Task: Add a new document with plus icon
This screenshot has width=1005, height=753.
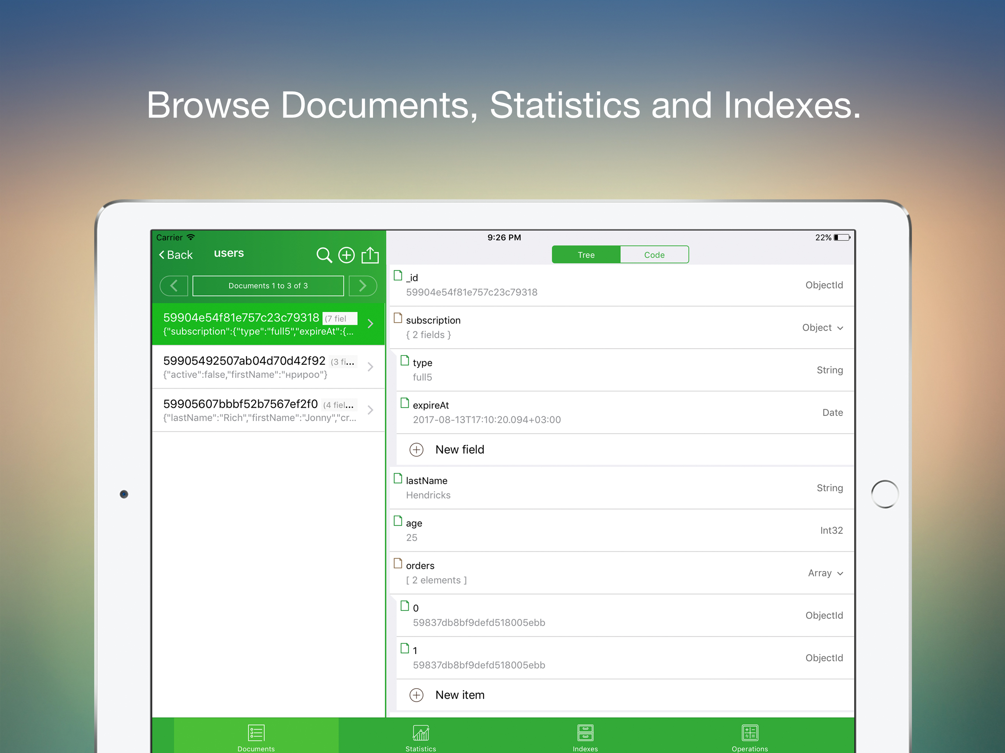Action: pyautogui.click(x=347, y=255)
